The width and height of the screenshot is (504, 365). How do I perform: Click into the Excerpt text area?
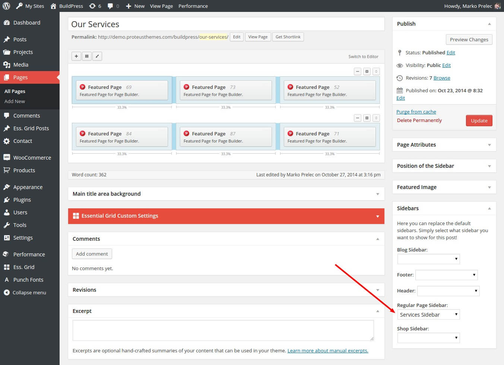coord(223,330)
